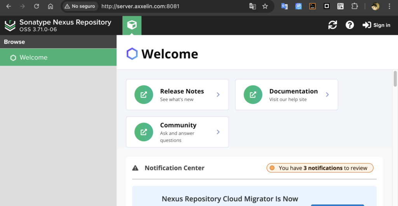Screen dimensions: 398x206
Task: Click the URL address bar field
Action: [171, 6]
